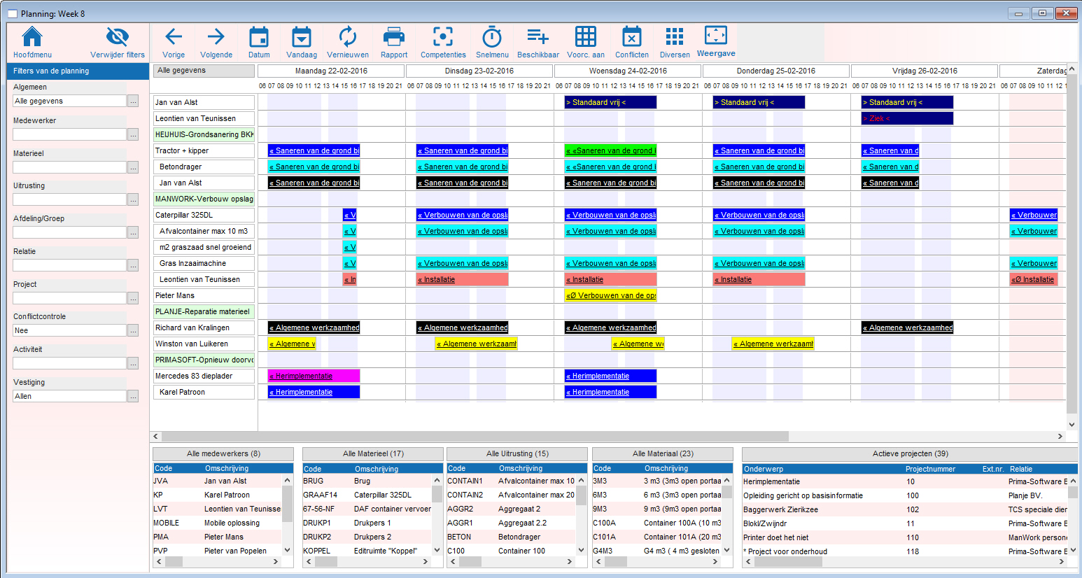
Task: Open the Rapport print icon
Action: 394,37
